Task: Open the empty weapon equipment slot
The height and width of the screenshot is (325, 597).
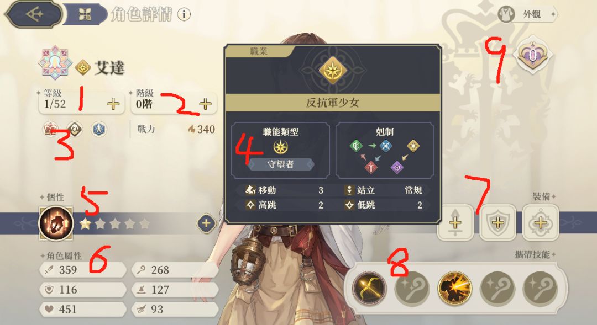Action: (x=455, y=222)
